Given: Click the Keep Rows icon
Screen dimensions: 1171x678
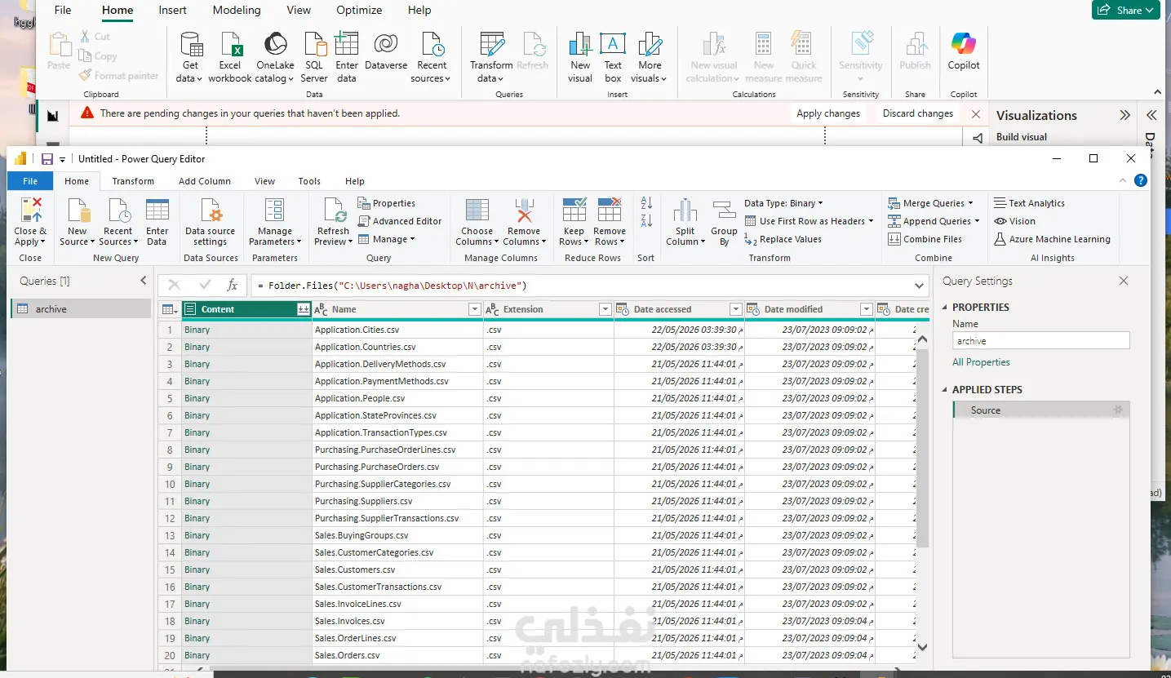Looking at the screenshot, I should click(x=574, y=210).
